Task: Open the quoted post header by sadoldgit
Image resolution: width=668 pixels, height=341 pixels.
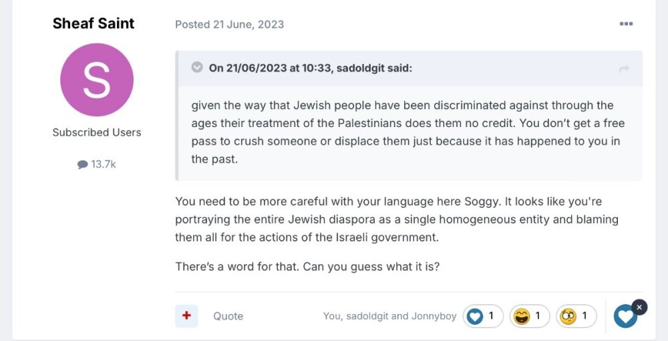Action: click(310, 68)
